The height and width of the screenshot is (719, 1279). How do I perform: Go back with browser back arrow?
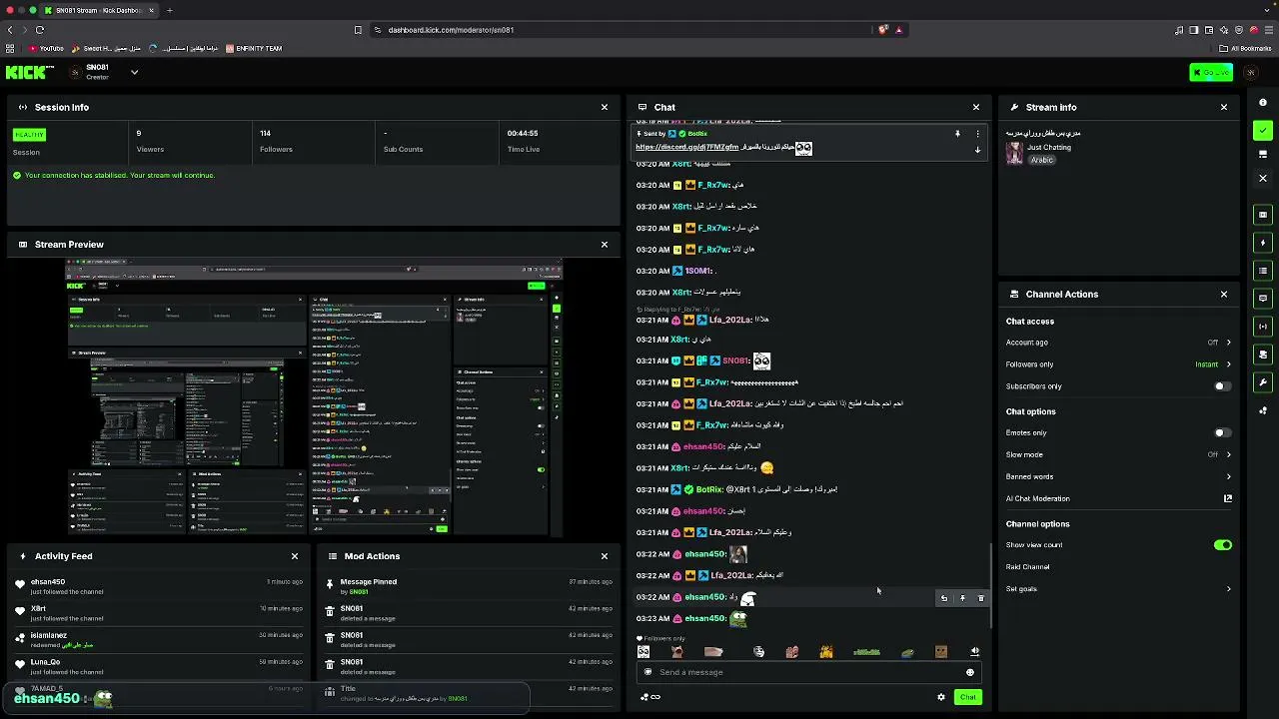pos(11,30)
